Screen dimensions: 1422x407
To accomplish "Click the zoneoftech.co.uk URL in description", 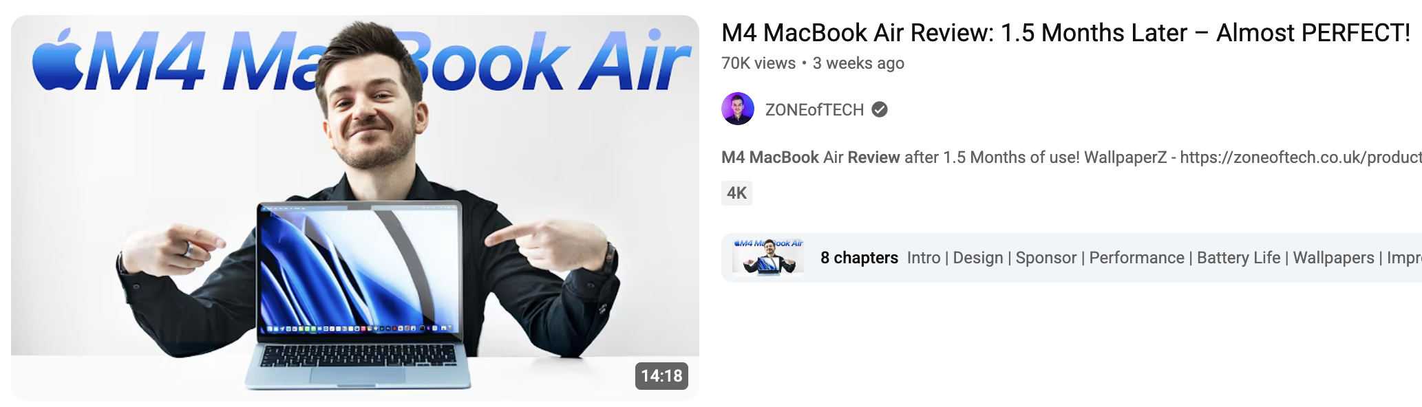I will click(1301, 157).
